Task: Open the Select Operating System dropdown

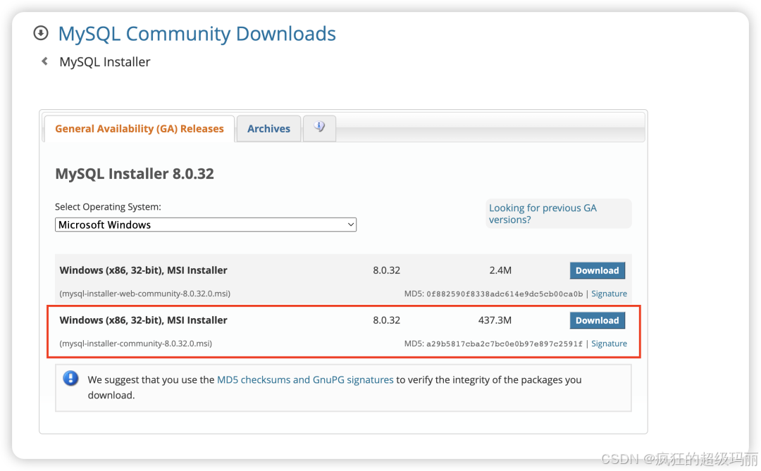Action: tap(206, 225)
